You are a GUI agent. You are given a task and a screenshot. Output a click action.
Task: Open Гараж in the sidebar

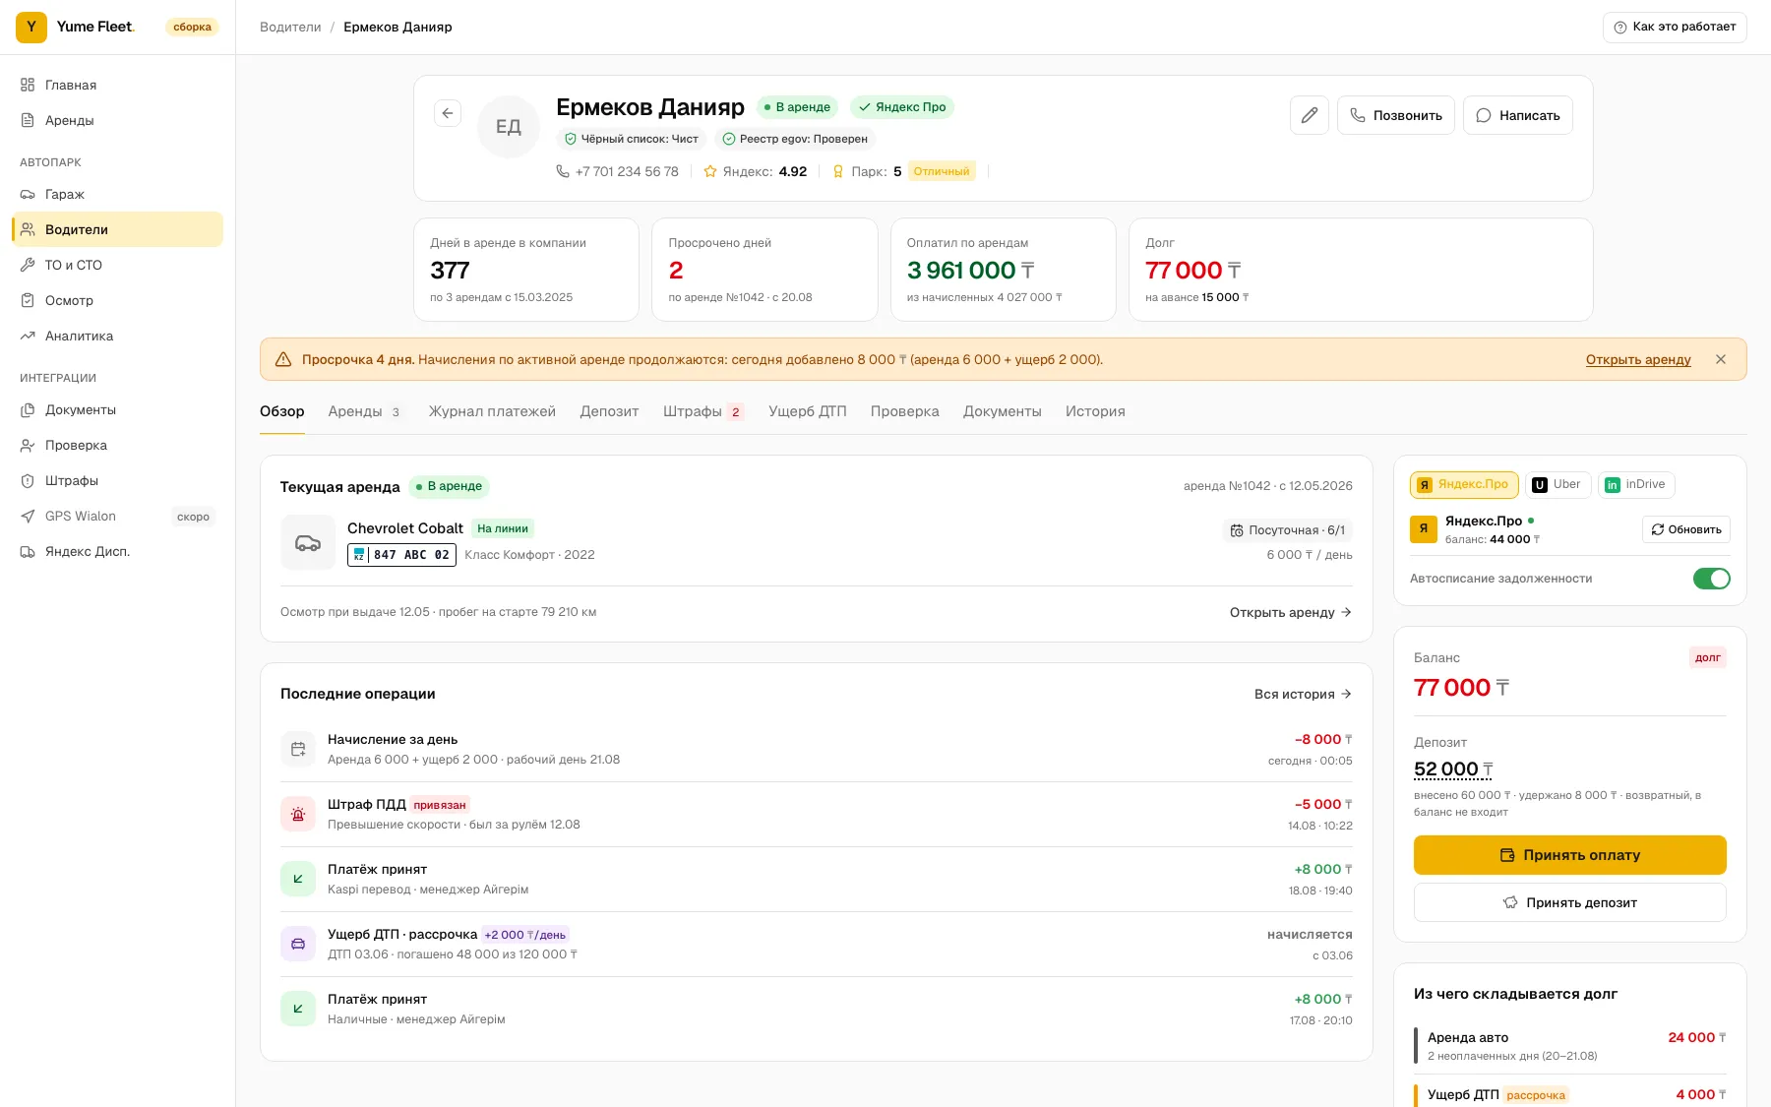[118, 194]
